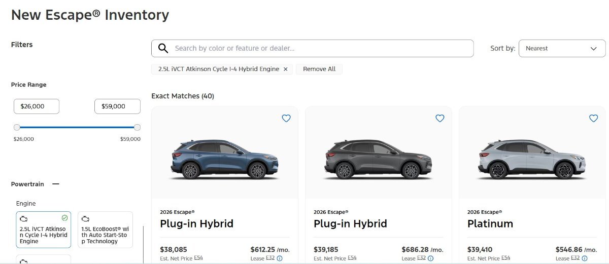The image size is (609, 264).
Task: Open lease info icon for $546.86 offer
Action: tap(584, 258)
